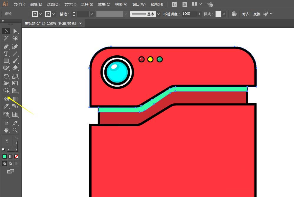
Task: Open fill color dropdown in control bar
Action: click(40, 14)
